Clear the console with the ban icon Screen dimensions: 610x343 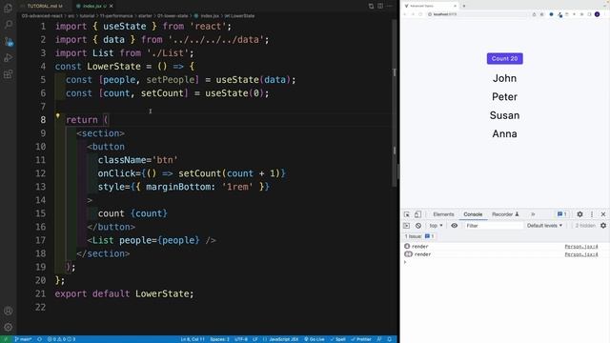(418, 226)
